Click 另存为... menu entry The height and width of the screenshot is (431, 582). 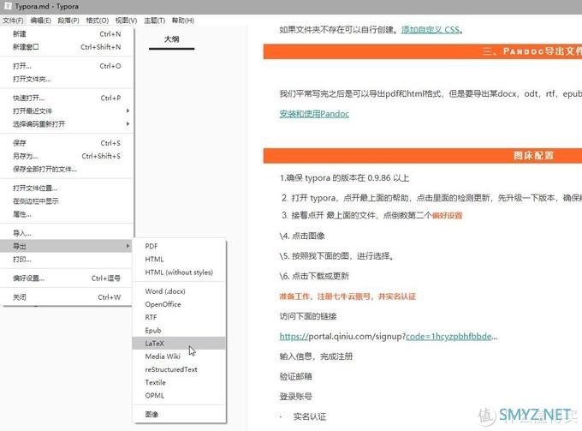pyautogui.click(x=67, y=156)
